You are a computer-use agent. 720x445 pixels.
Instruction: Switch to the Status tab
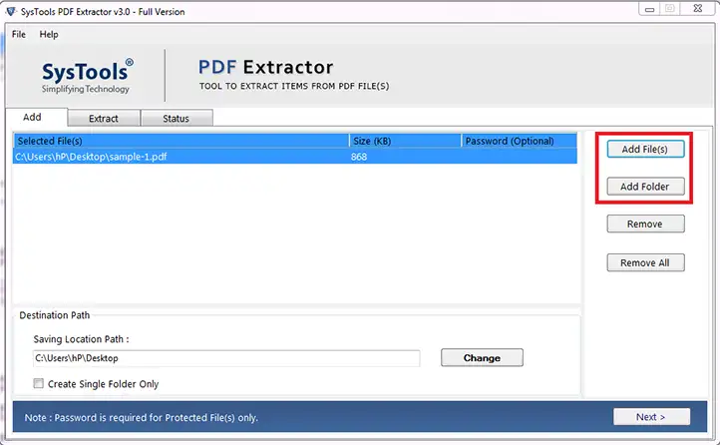click(x=176, y=119)
